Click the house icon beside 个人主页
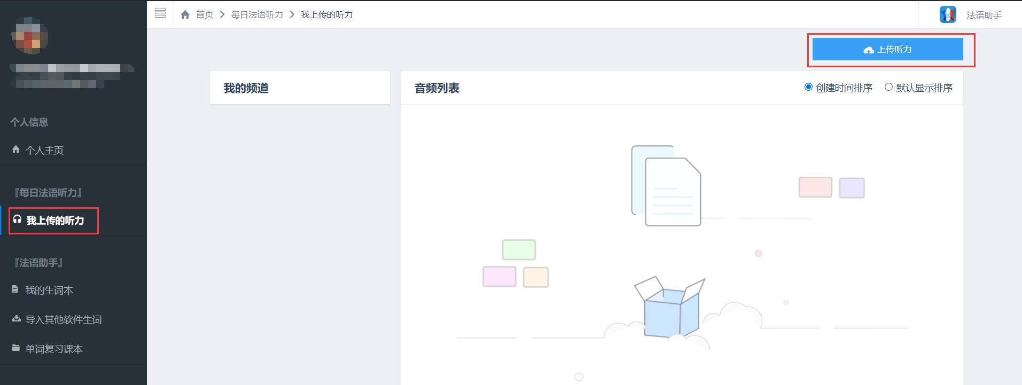This screenshot has height=385, width=1022. pos(16,150)
